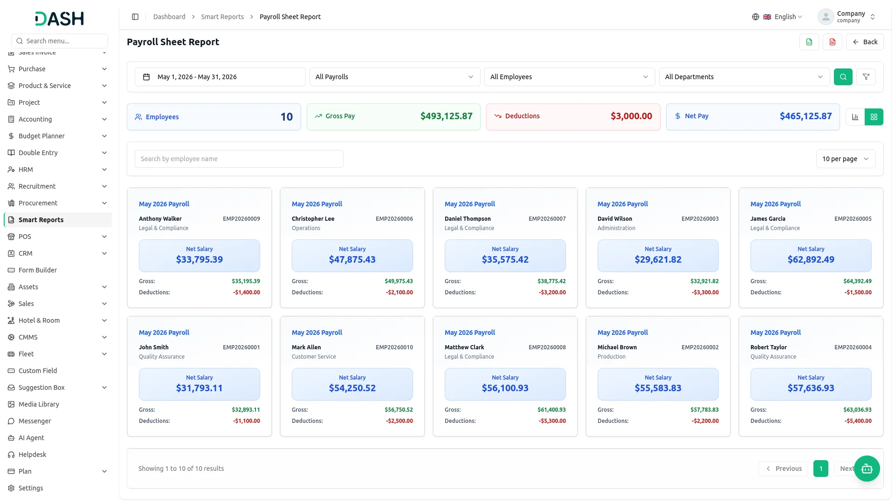Expand the Project menu chevron
This screenshot has height=503, width=895.
coord(104,102)
